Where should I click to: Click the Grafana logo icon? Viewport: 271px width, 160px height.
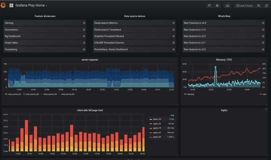[x=3, y=5]
